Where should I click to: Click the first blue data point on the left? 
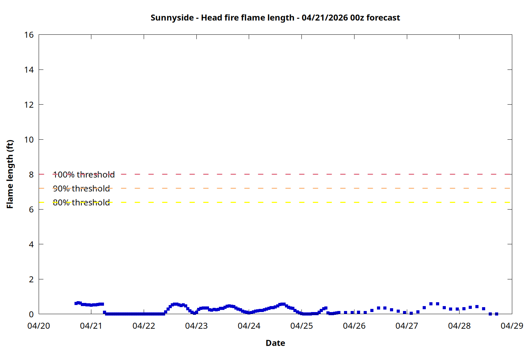pos(76,303)
